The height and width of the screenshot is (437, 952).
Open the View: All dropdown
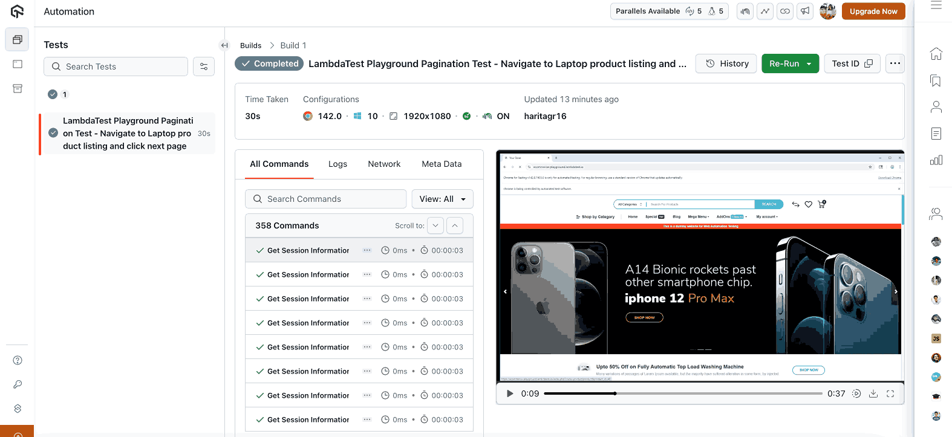click(x=442, y=199)
